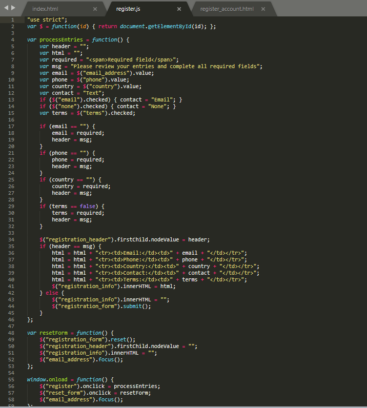Screen dimensions: 367x408
Task: Go to the next tab with the right arrow
Action: (x=13, y=8)
